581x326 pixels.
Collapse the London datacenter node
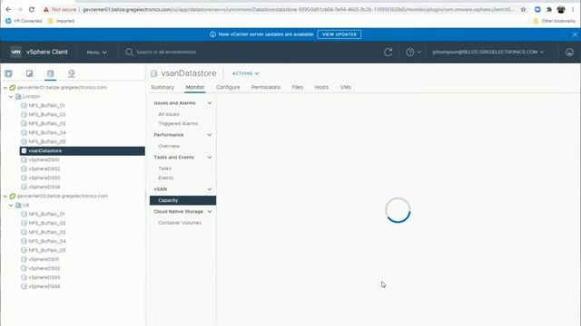click(x=11, y=97)
